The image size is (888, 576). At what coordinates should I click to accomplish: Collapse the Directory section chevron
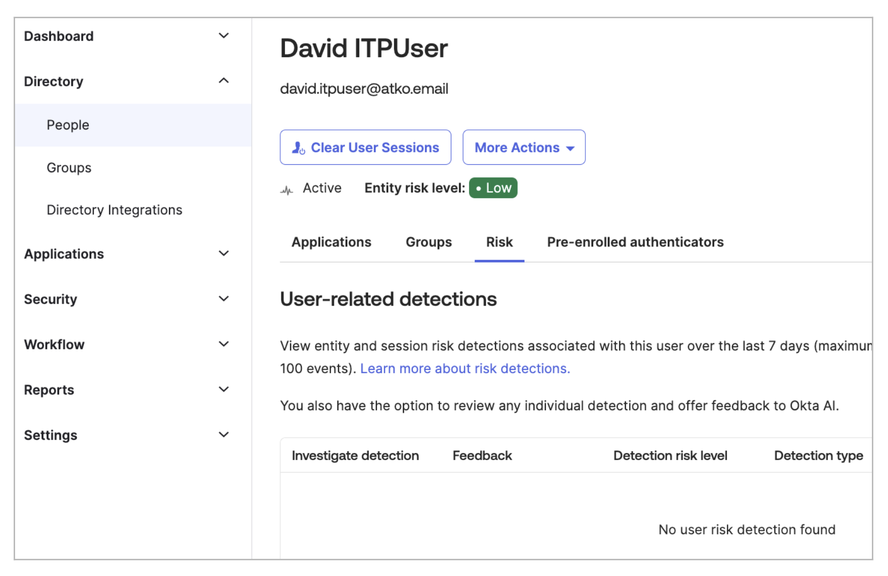click(x=224, y=81)
